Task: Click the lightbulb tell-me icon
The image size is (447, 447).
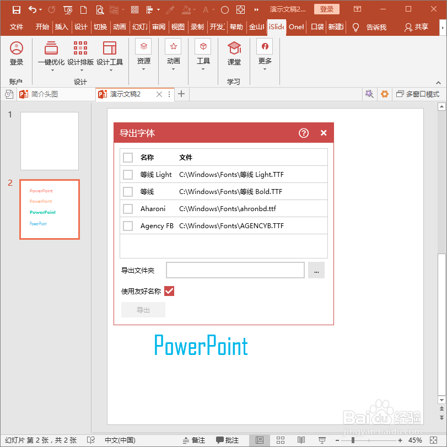Action: [x=356, y=28]
